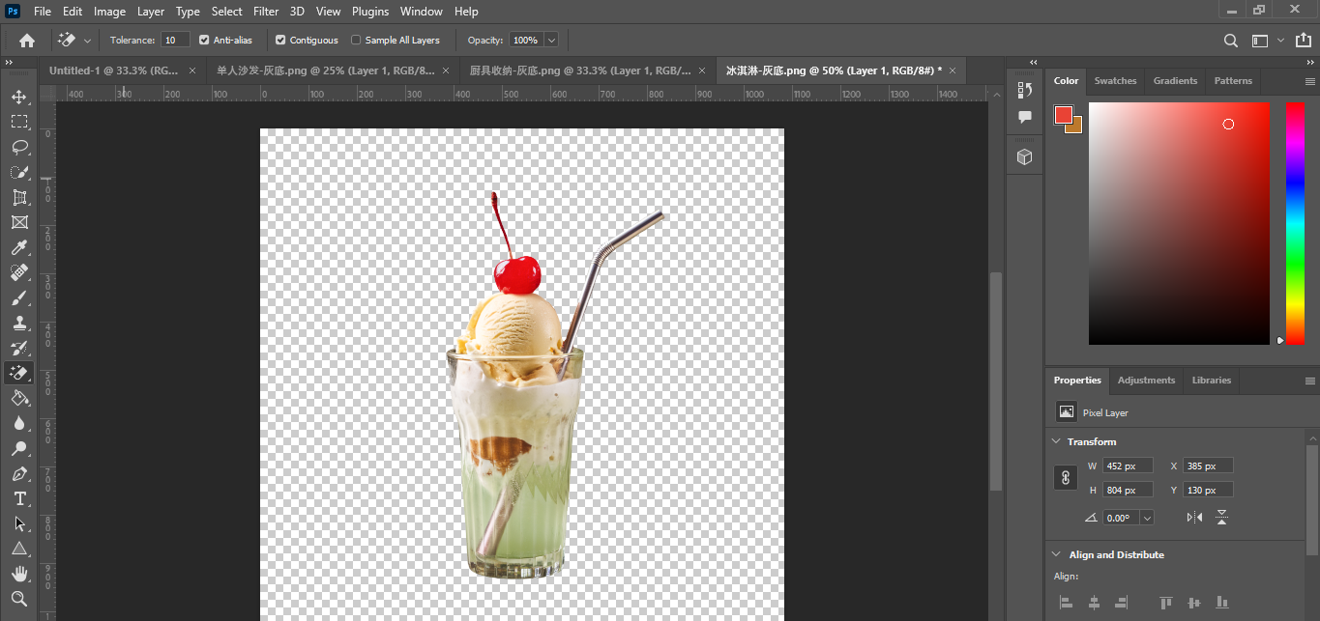Flip layer horizontally in Transform
The height and width of the screenshot is (621, 1320).
point(1194,518)
